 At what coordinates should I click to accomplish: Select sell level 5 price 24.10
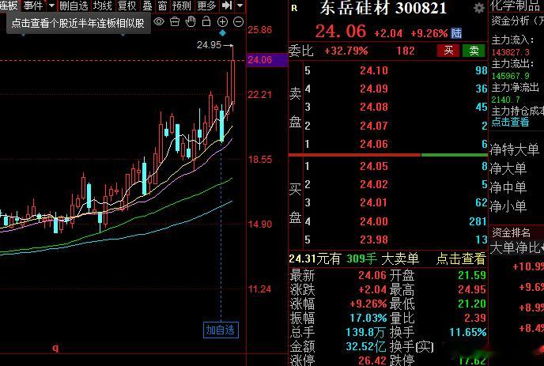374,70
